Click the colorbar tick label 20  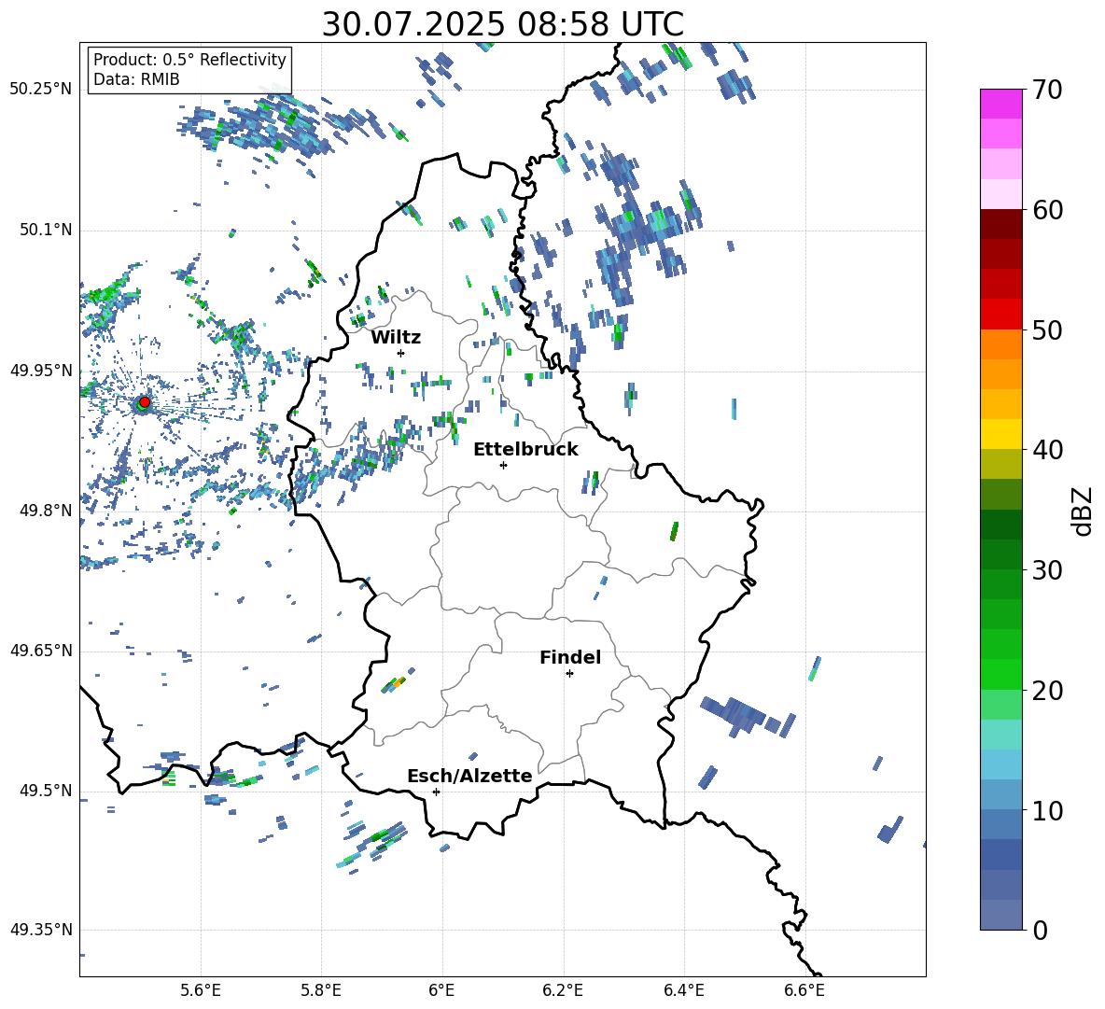tap(1047, 691)
